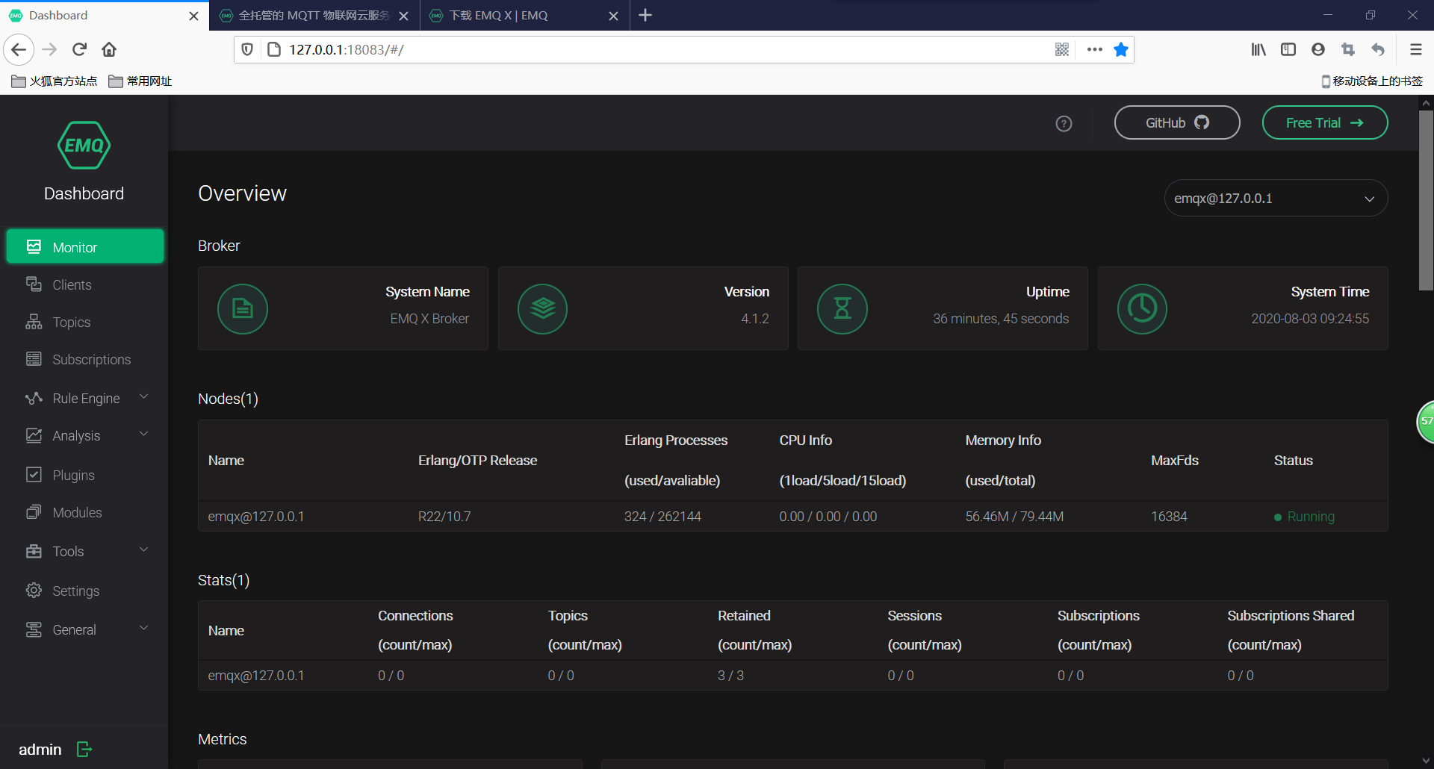Click the screenshot crop icon in toolbar
Image resolution: width=1434 pixels, height=769 pixels.
point(1348,49)
